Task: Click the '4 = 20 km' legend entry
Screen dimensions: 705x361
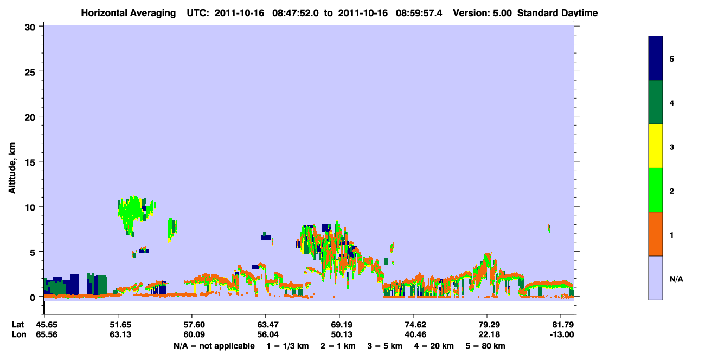Action: pyautogui.click(x=433, y=346)
